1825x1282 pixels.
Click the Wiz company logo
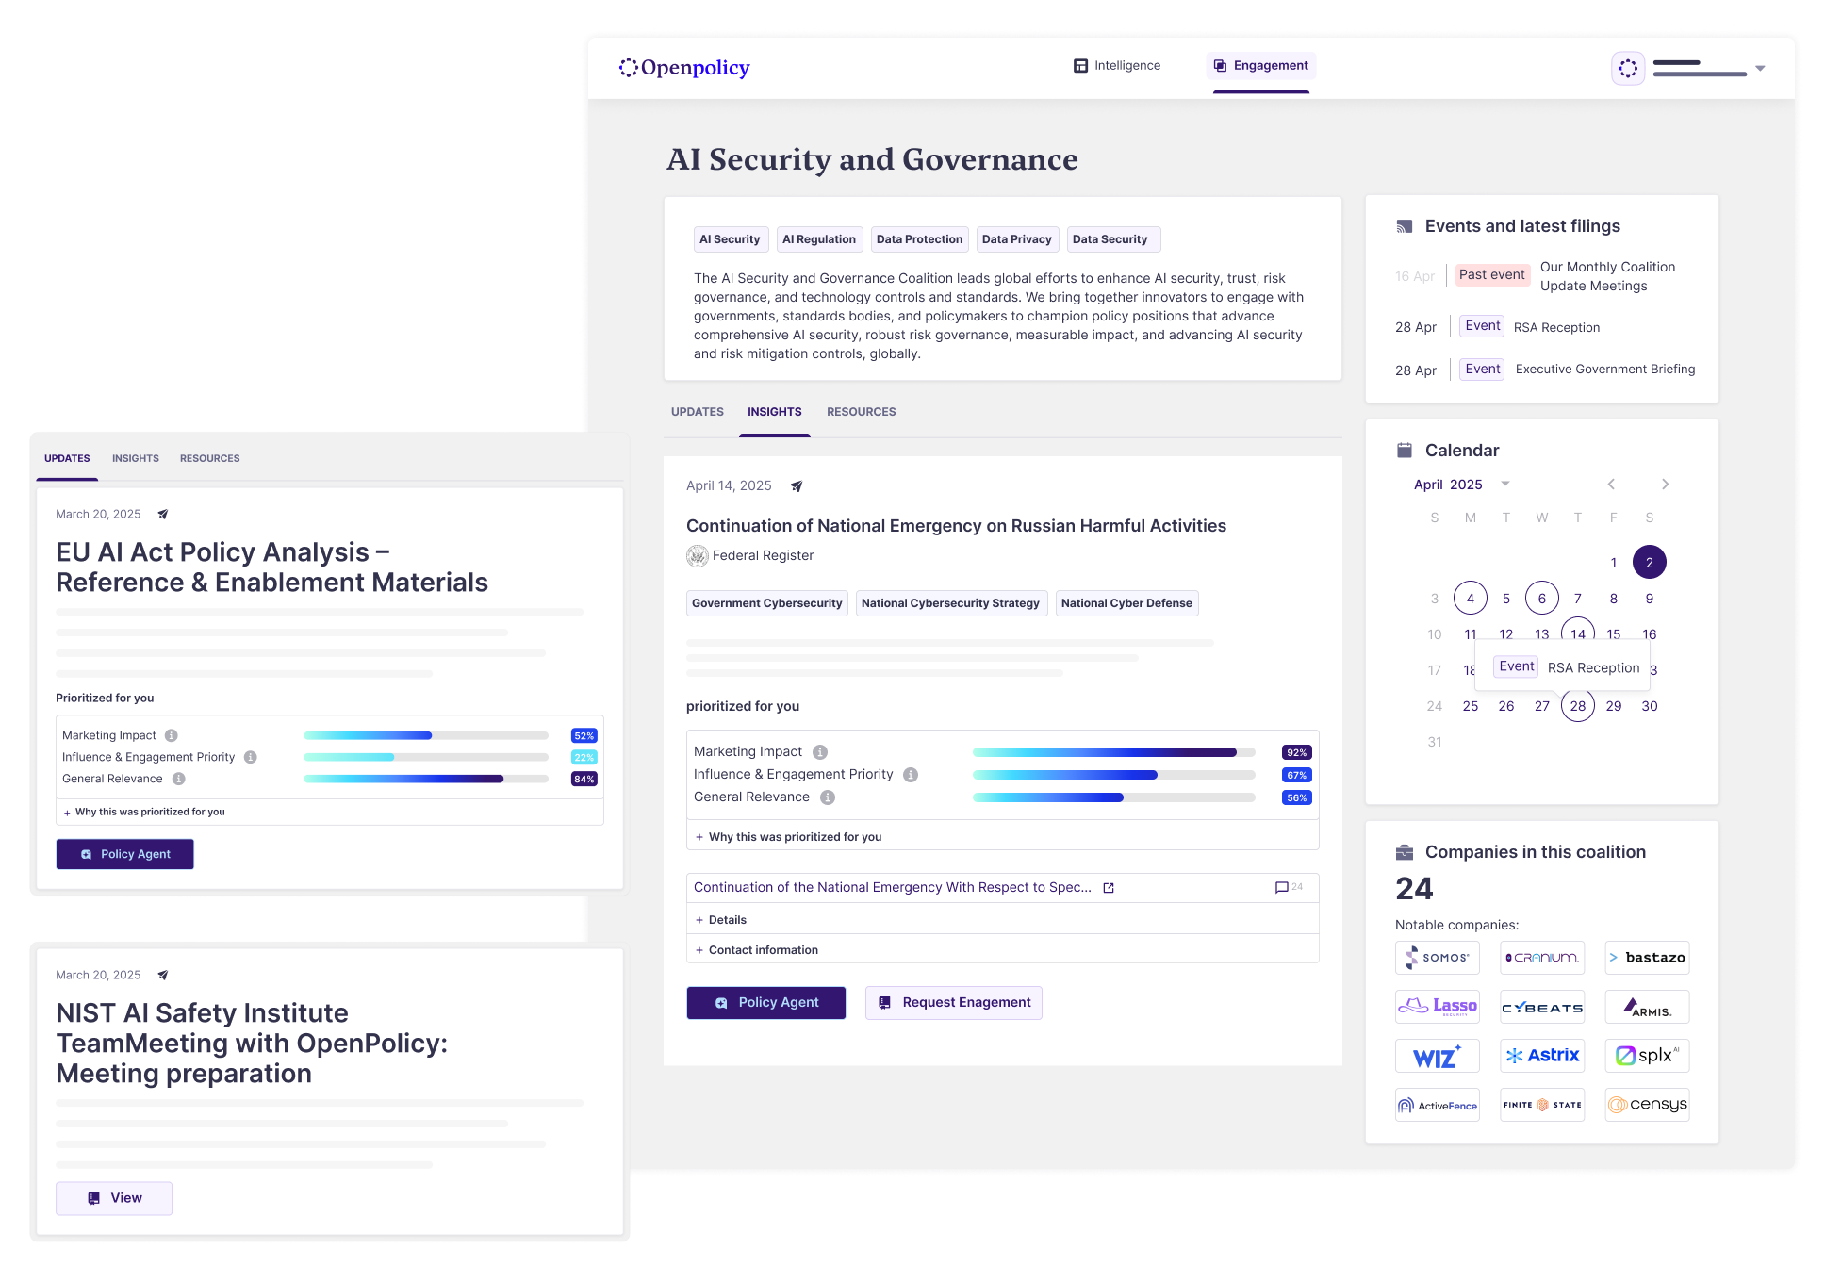point(1437,1056)
